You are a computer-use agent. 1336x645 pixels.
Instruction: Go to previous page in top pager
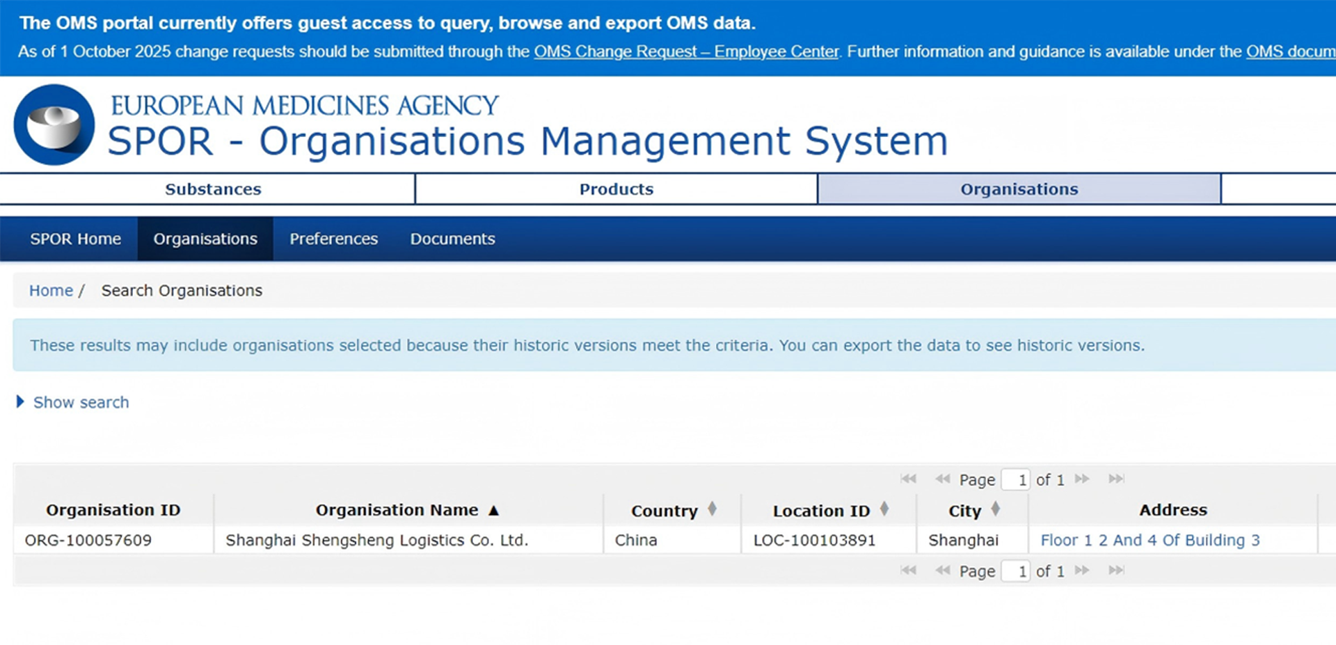pos(943,479)
